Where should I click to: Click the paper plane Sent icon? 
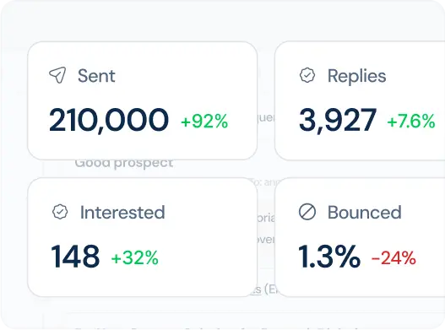tap(57, 75)
